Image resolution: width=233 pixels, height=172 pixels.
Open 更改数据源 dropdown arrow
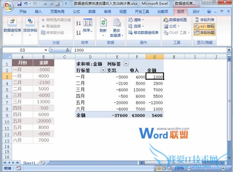tap(122, 36)
